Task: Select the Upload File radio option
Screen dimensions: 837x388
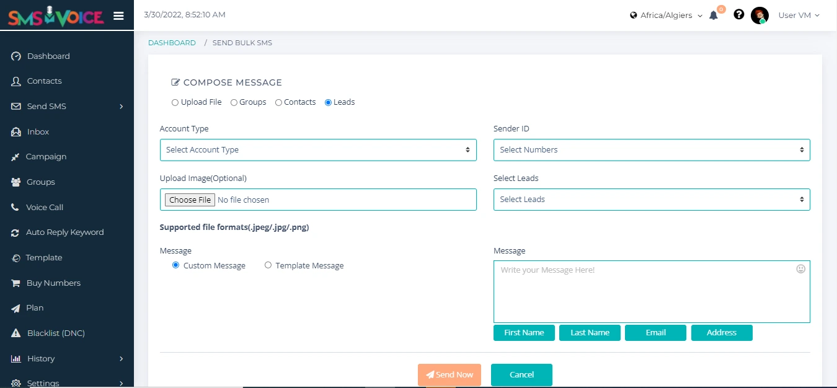Action: tap(175, 102)
